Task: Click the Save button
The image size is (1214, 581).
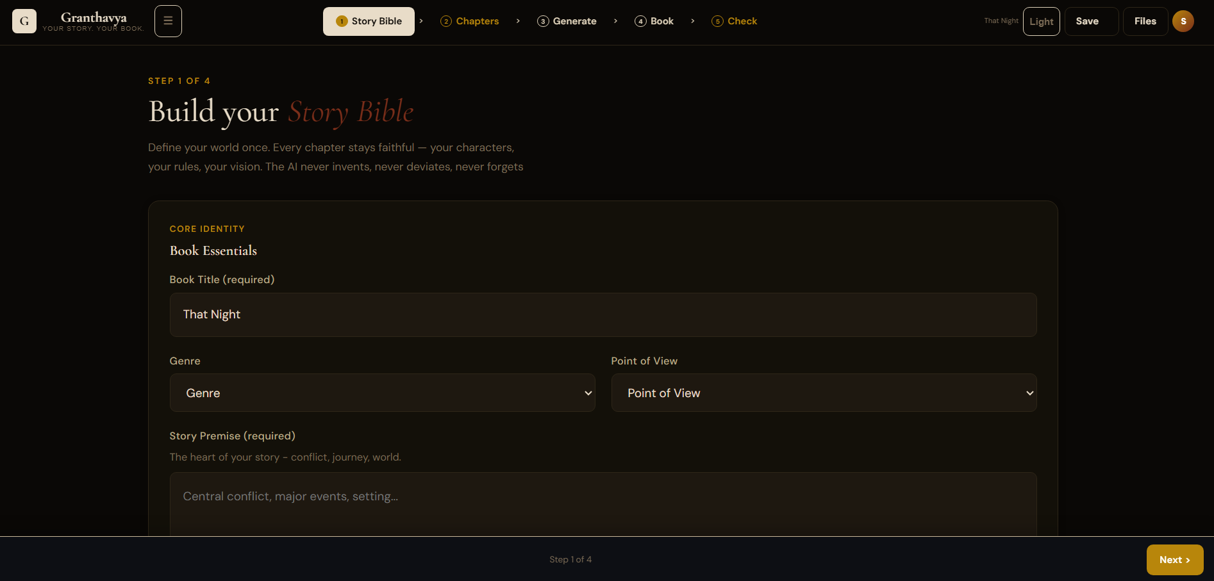Action: coord(1092,21)
